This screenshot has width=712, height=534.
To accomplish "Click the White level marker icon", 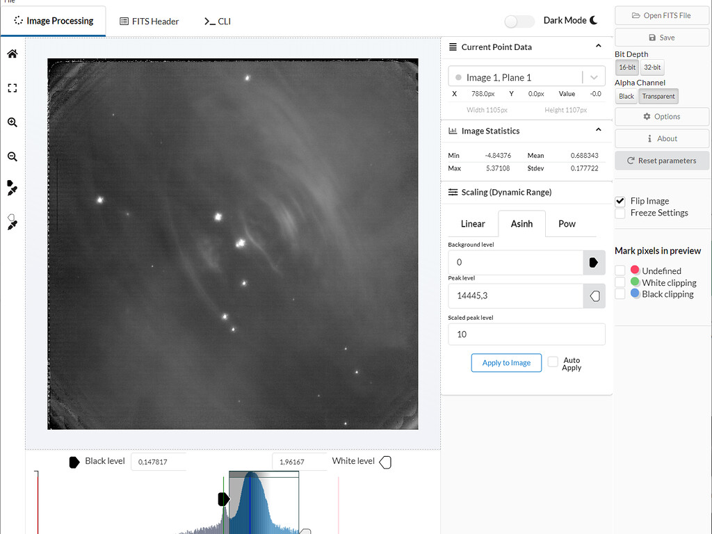I will (x=385, y=462).
